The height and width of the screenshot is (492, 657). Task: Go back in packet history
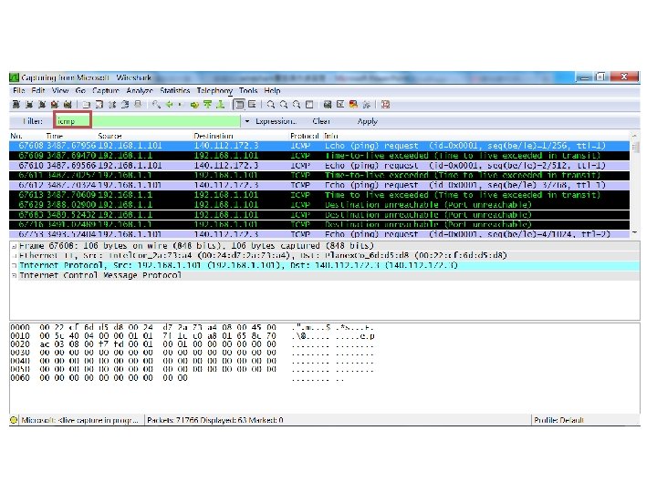point(170,105)
